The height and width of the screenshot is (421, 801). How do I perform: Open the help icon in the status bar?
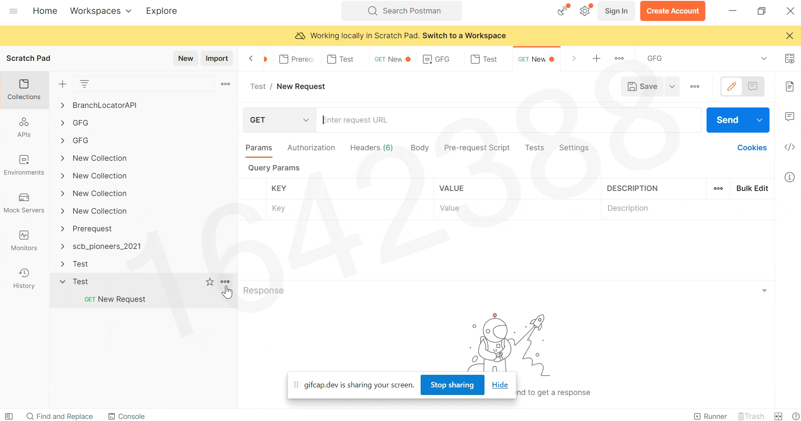(x=796, y=416)
